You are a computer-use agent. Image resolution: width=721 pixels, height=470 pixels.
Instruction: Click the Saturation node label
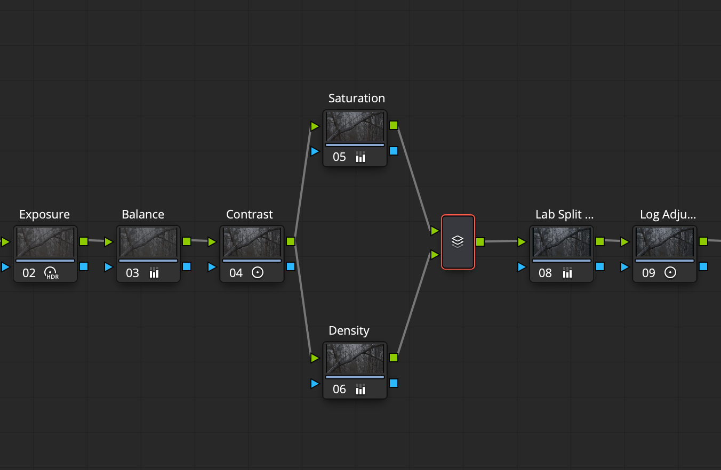click(x=356, y=98)
